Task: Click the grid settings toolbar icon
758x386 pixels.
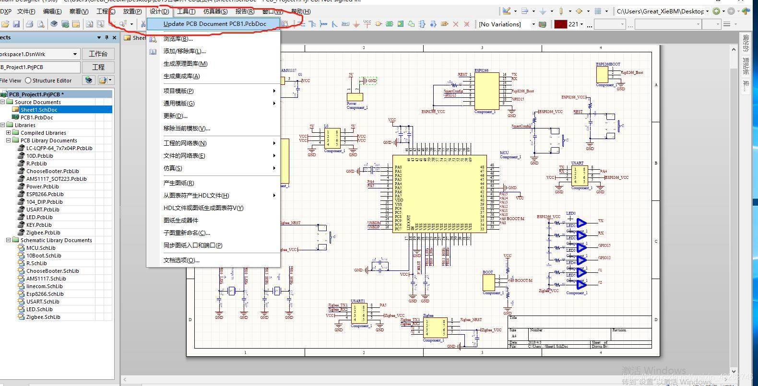Action: tap(598, 11)
